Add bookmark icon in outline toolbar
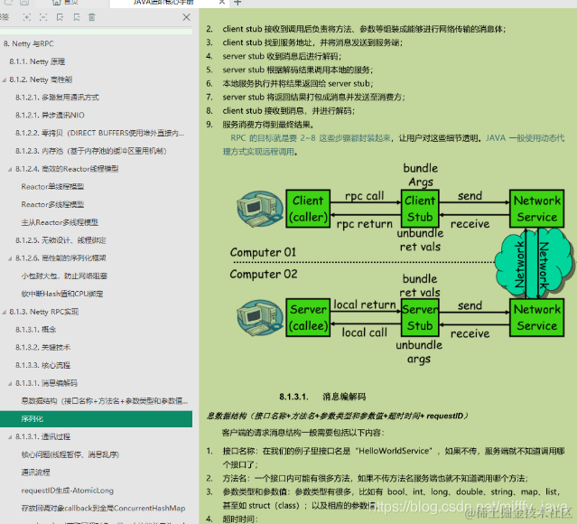Viewport: 577px width, 524px height. [60, 17]
